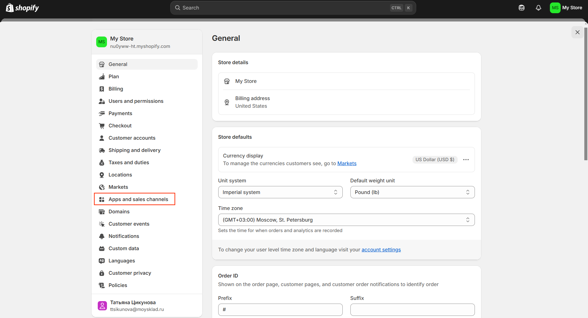Click the Billing receipt icon

[x=102, y=89]
